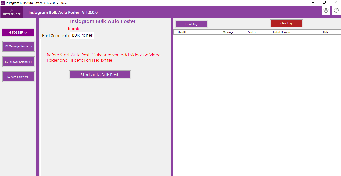341x176 pixels.
Task: Open the settings gear icon
Action: (x=326, y=10)
